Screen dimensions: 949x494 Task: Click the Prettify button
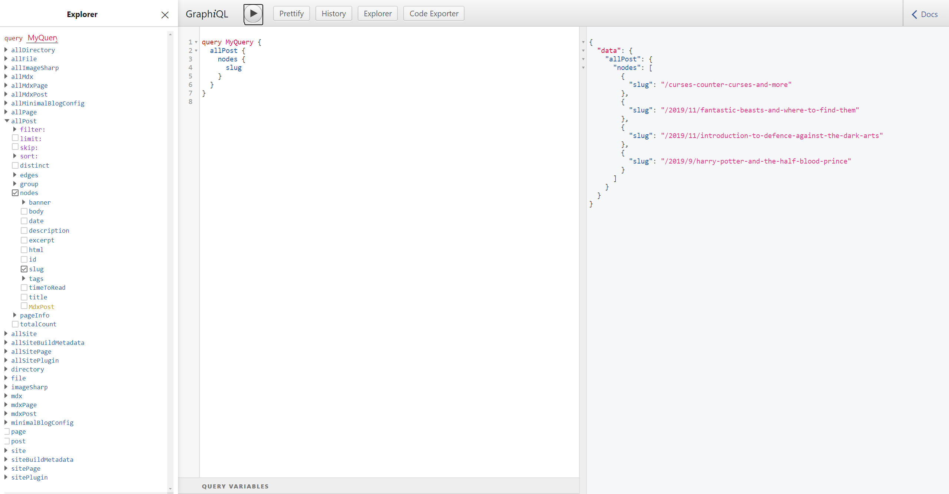(291, 13)
